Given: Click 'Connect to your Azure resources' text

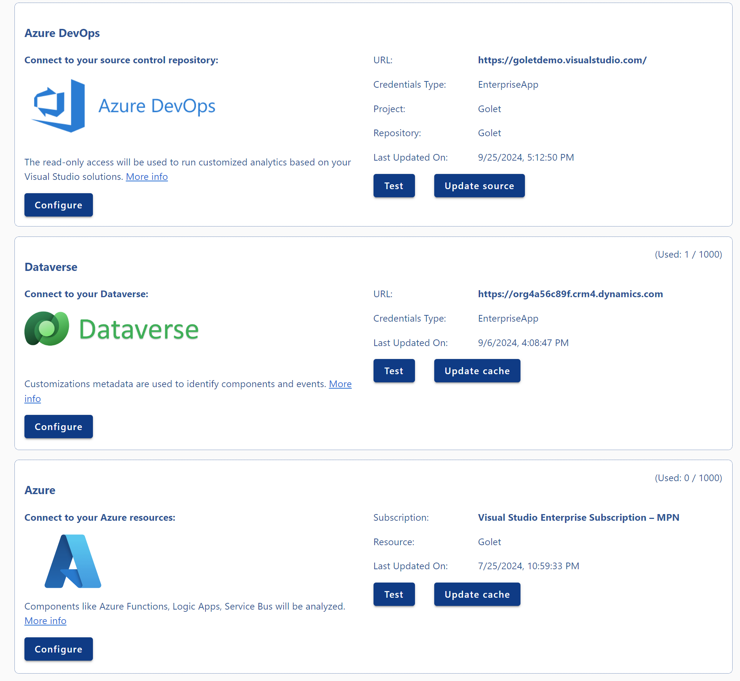Looking at the screenshot, I should (x=100, y=518).
